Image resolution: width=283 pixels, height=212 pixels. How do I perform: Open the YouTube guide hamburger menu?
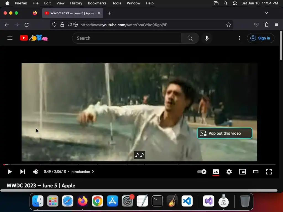[10, 38]
